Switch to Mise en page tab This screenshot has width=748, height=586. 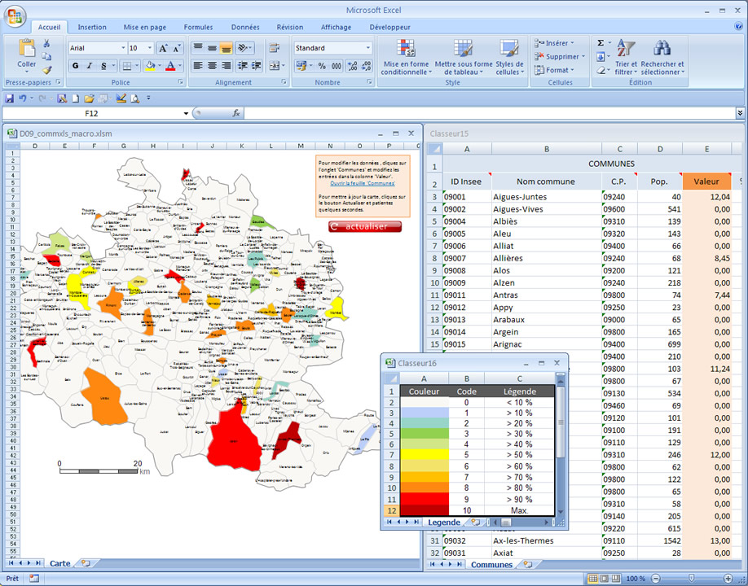click(x=145, y=27)
